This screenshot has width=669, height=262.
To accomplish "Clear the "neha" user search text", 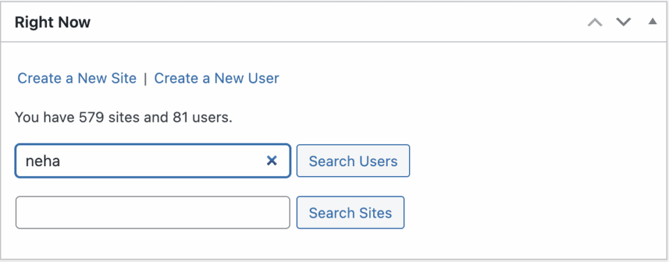I will [x=272, y=161].
